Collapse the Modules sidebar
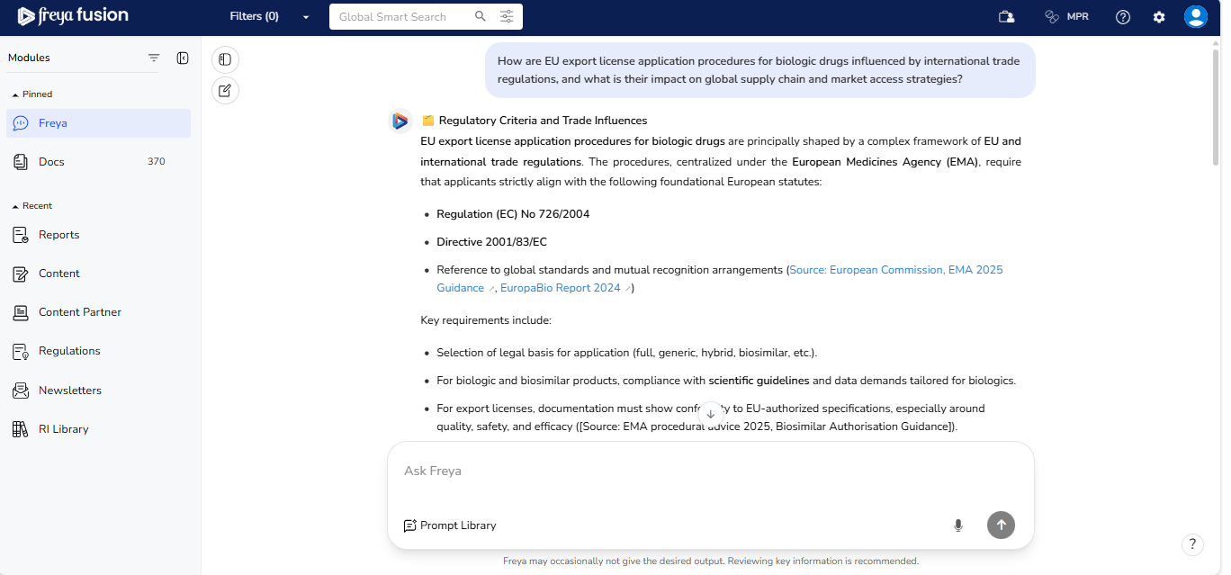The height and width of the screenshot is (575, 1231). [x=183, y=58]
